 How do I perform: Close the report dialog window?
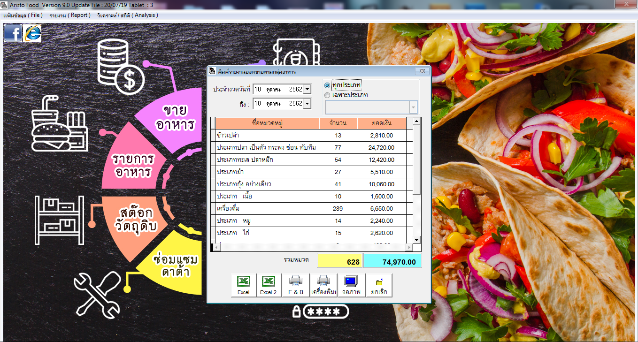click(422, 71)
